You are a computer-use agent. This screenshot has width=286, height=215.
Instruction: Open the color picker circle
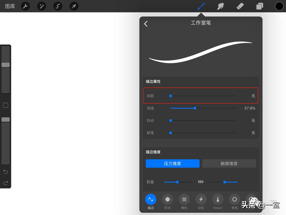[x=279, y=6]
